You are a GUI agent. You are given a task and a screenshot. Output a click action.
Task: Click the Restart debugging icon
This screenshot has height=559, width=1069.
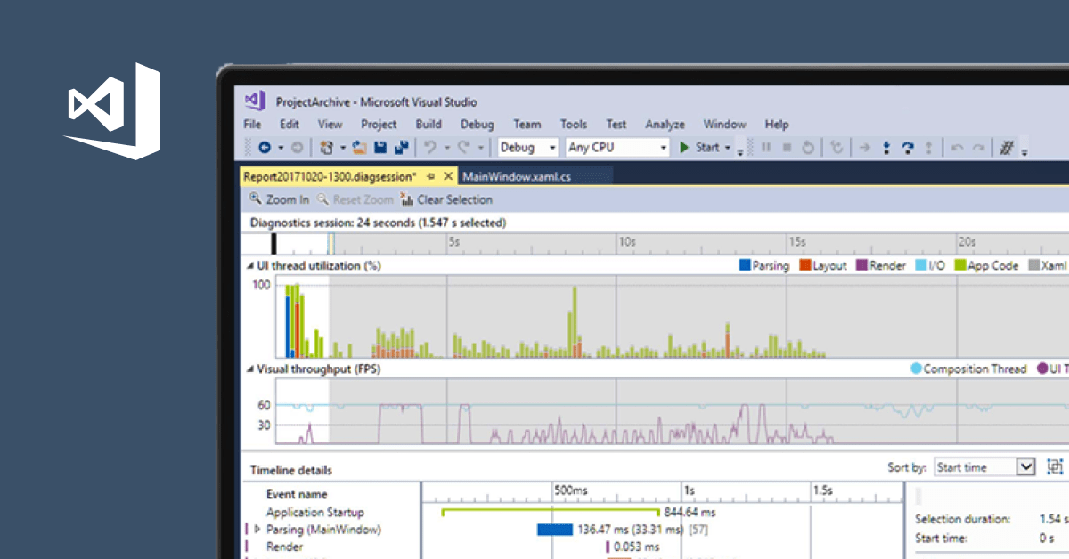[x=808, y=148]
